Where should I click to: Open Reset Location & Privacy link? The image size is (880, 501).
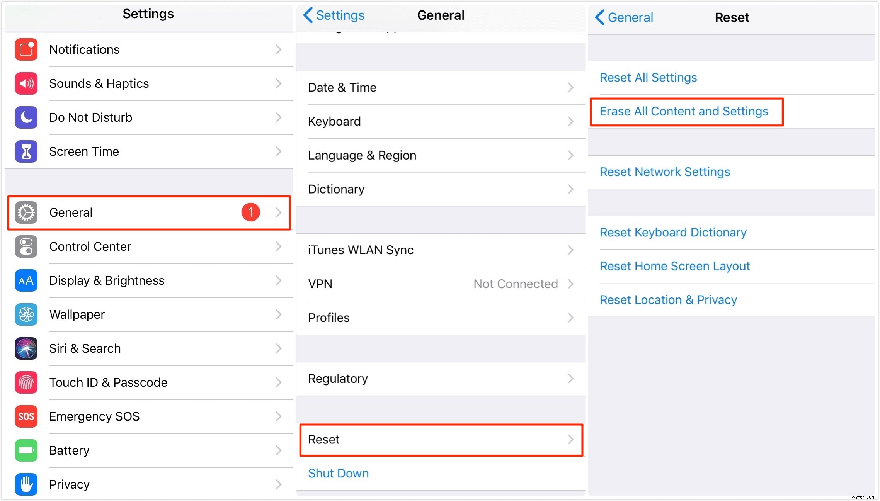pos(669,301)
